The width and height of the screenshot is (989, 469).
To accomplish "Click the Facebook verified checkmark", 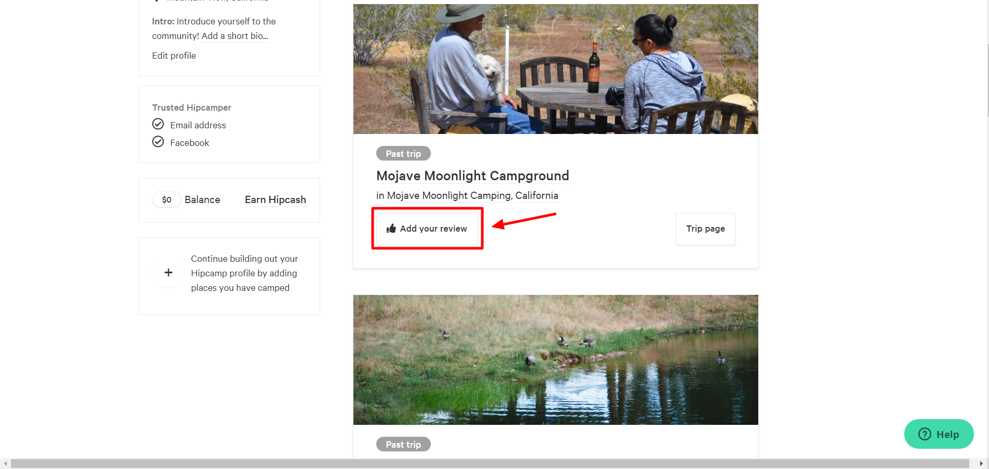I will [x=158, y=142].
